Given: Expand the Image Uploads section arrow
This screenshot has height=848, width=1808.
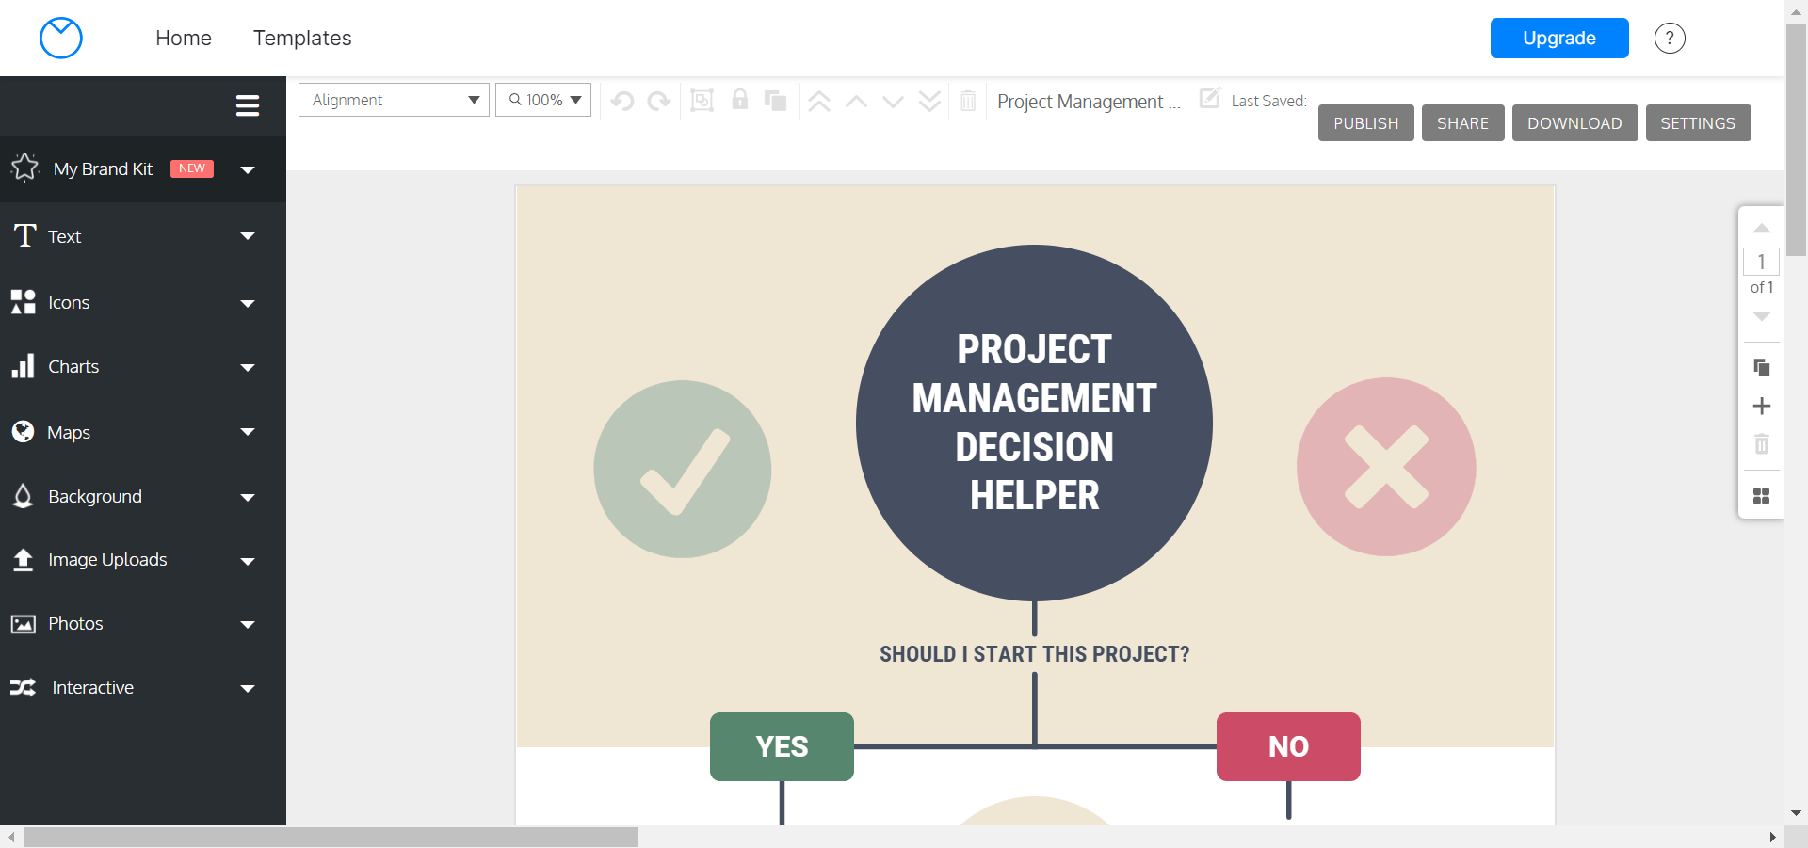Looking at the screenshot, I should (248, 562).
